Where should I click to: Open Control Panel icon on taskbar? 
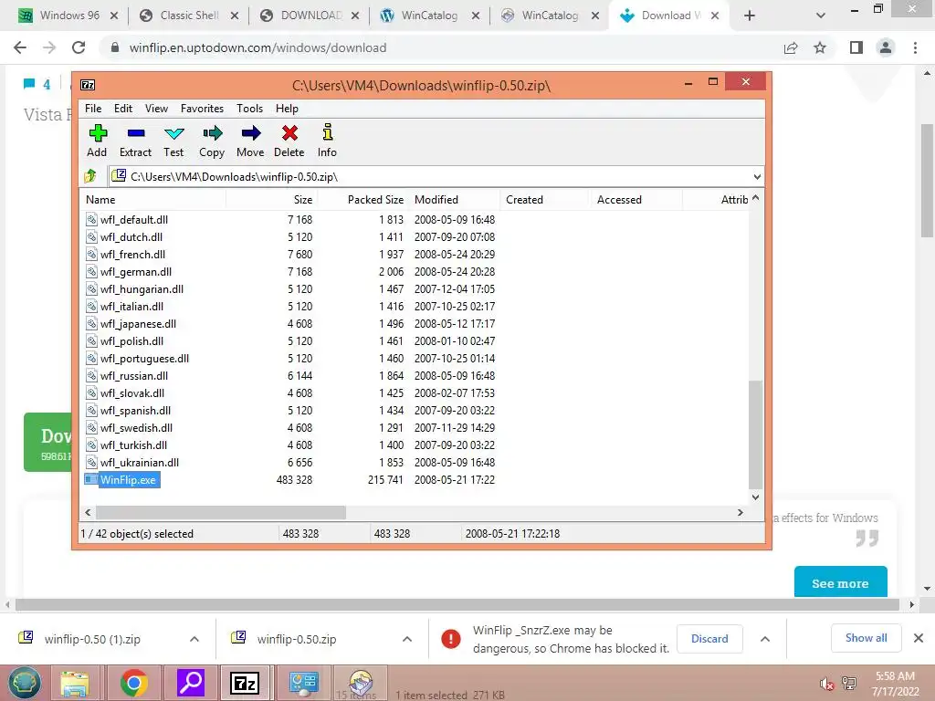click(x=303, y=683)
